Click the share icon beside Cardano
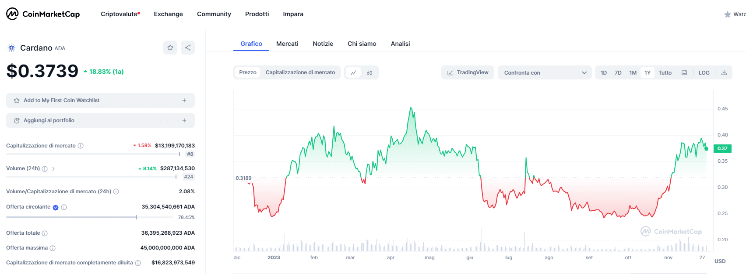 click(188, 48)
